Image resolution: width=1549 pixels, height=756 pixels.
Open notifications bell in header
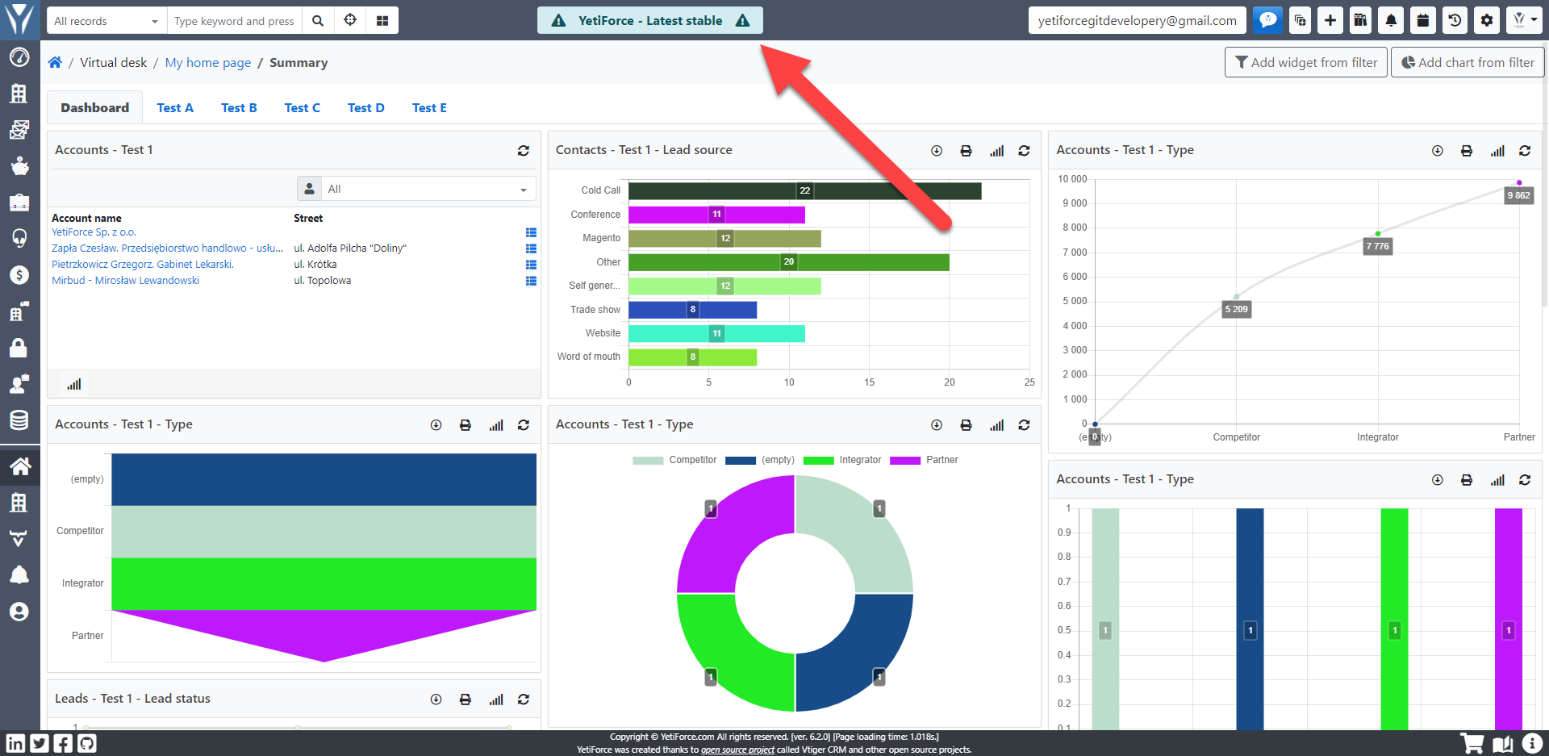pyautogui.click(x=1391, y=20)
